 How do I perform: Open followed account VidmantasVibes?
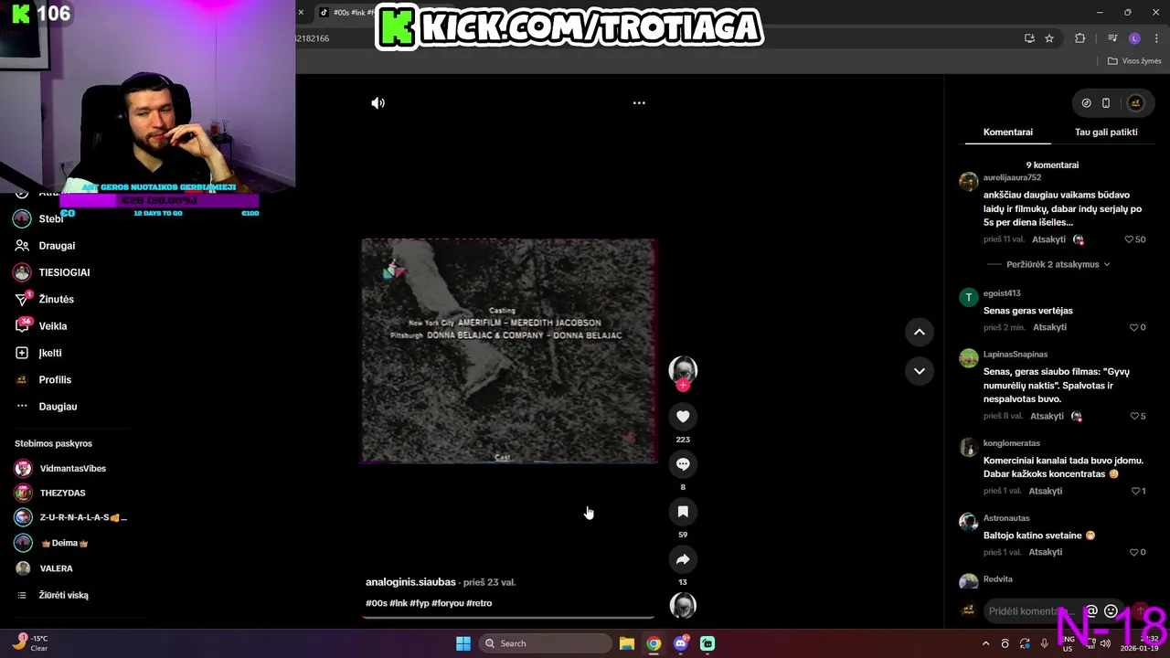coord(72,469)
